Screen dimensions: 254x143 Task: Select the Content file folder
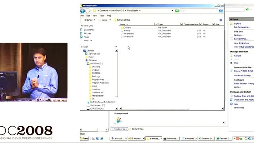[127, 27]
